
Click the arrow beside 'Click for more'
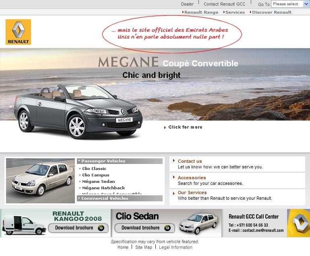point(165,127)
